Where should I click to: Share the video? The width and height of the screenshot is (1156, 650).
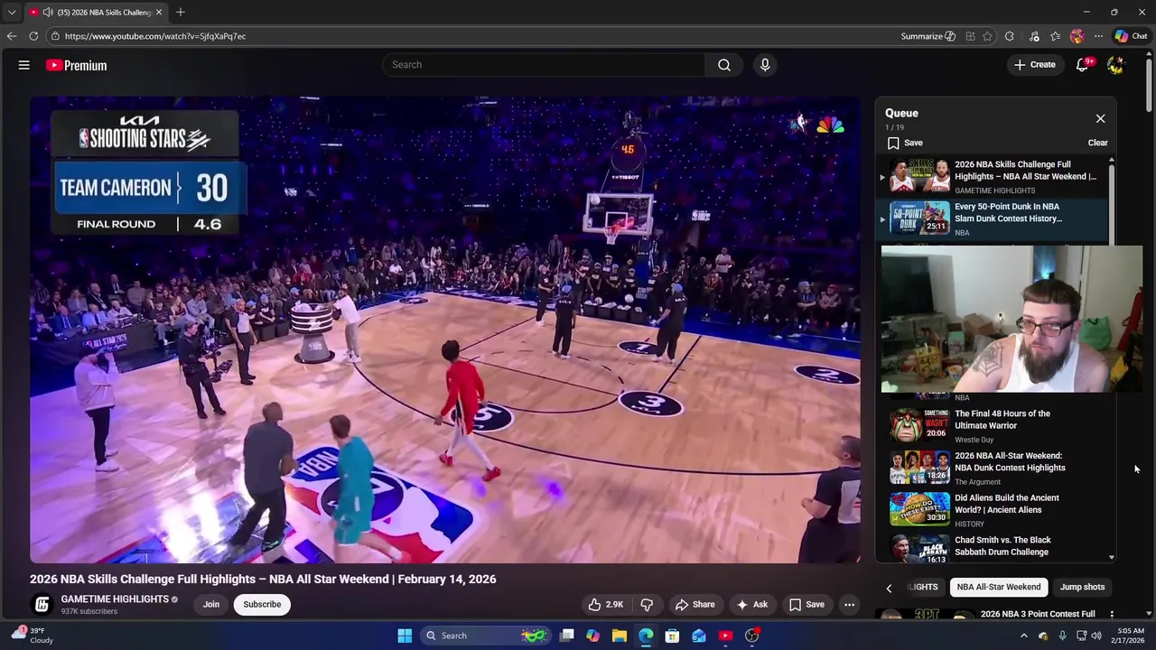point(695,605)
